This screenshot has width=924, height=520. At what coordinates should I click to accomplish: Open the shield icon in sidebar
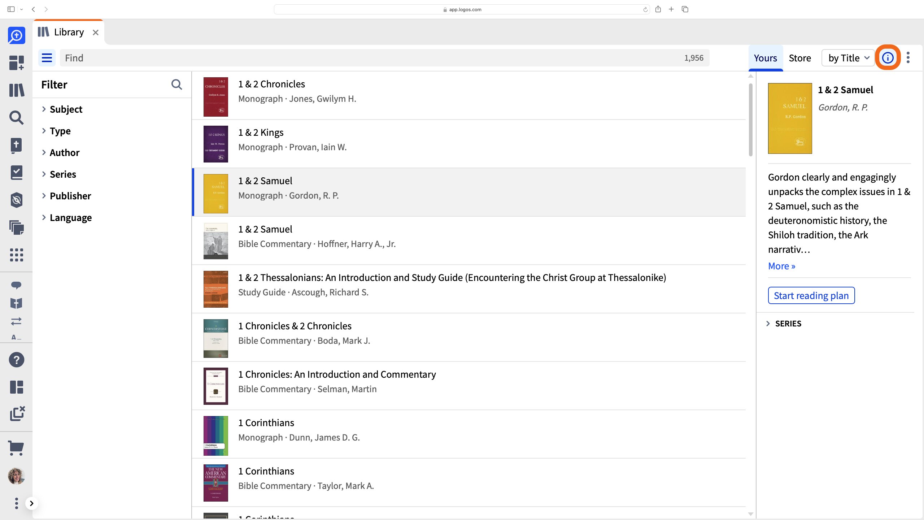click(x=17, y=200)
